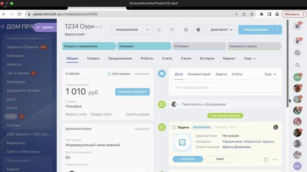Screen dimensions: 307x172
Task: Reload the browser page
Action: (x=19, y=14)
